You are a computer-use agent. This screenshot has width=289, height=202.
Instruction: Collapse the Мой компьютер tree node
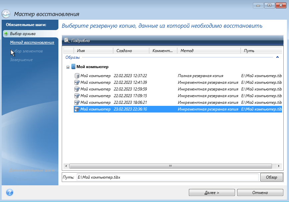(x=68, y=67)
